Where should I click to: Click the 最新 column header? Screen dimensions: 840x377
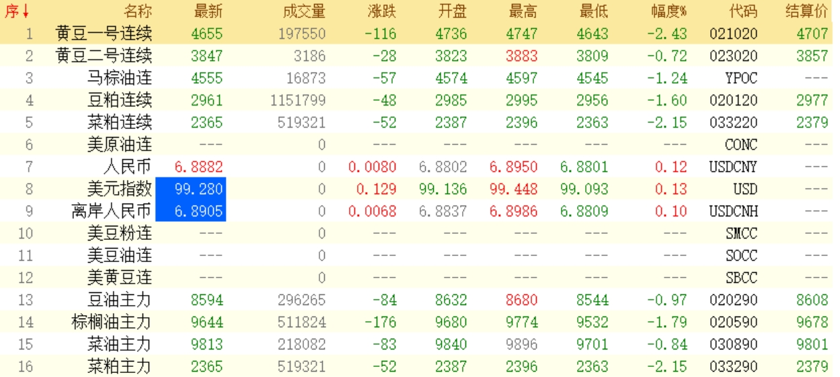point(207,11)
